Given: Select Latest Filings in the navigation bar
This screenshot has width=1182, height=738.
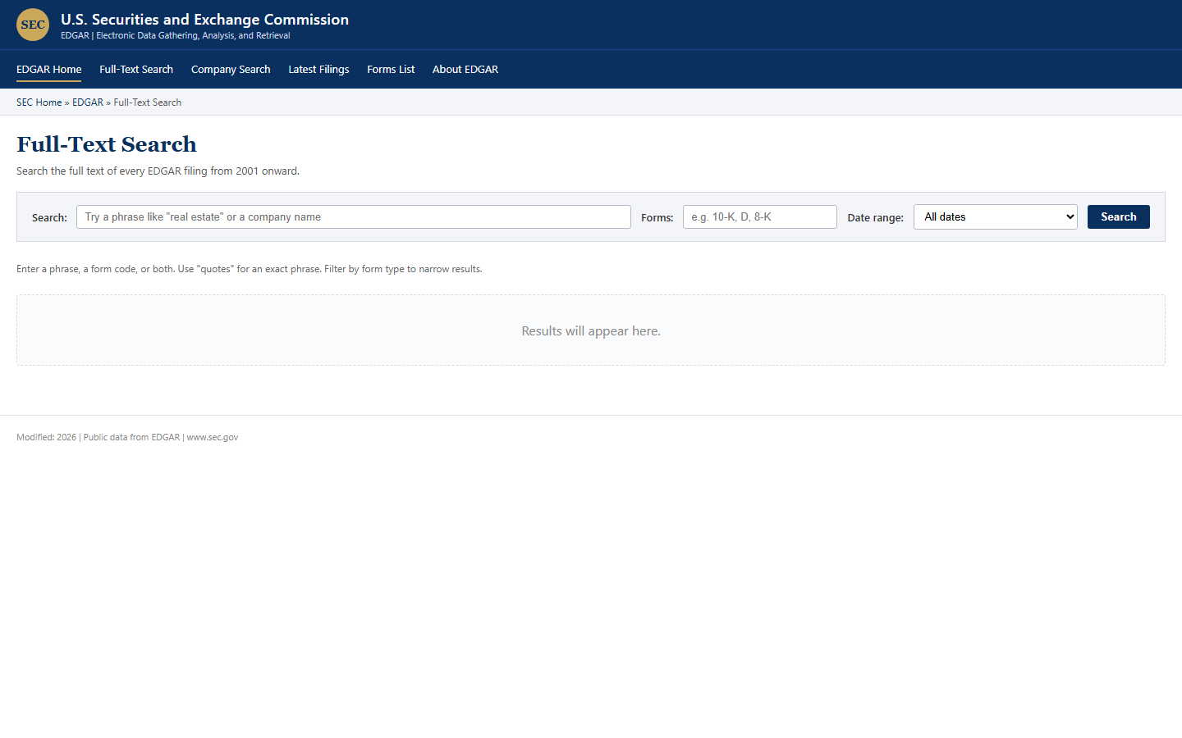Looking at the screenshot, I should point(318,70).
